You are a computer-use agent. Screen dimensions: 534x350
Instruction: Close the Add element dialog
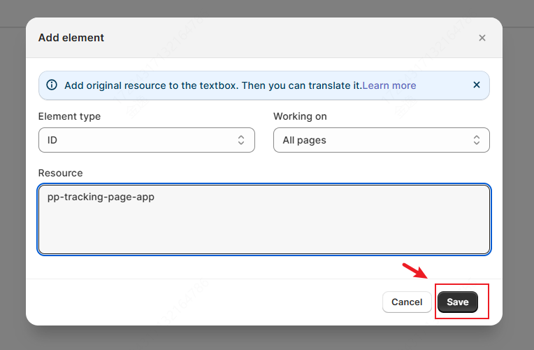(x=482, y=38)
